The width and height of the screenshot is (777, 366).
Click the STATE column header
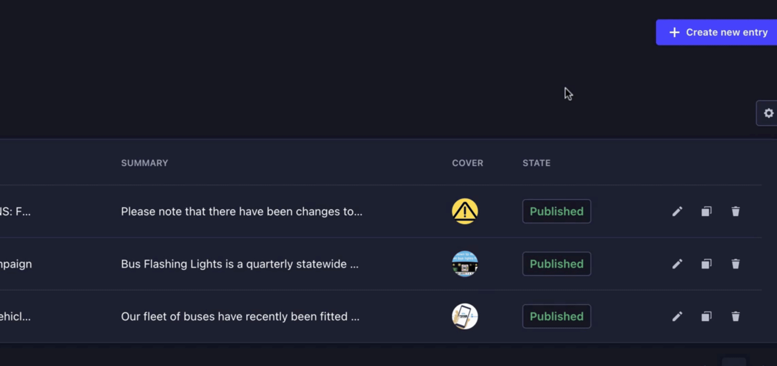[536, 163]
